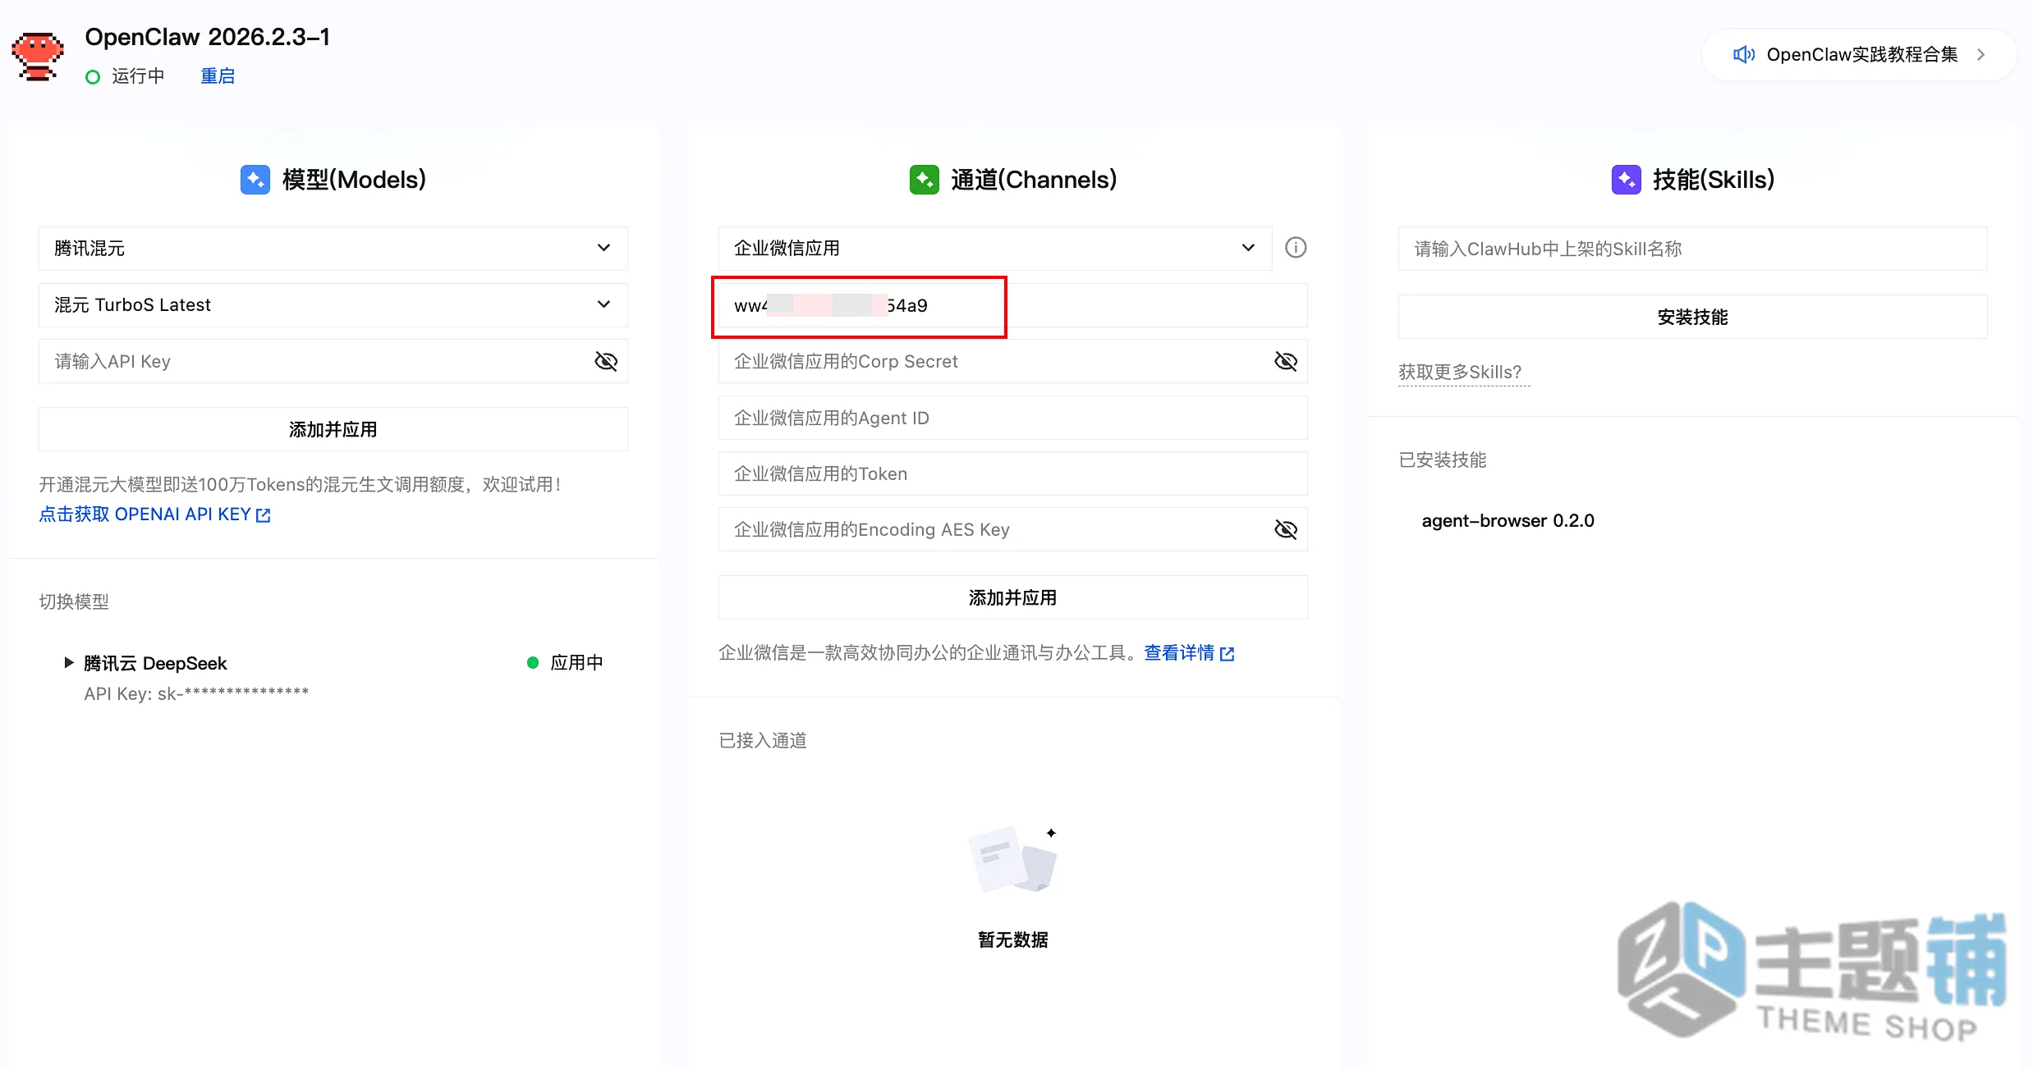Viewport: 2033px width, 1070px height.
Task: Click the 切换模型 section label
Action: pos(74,601)
